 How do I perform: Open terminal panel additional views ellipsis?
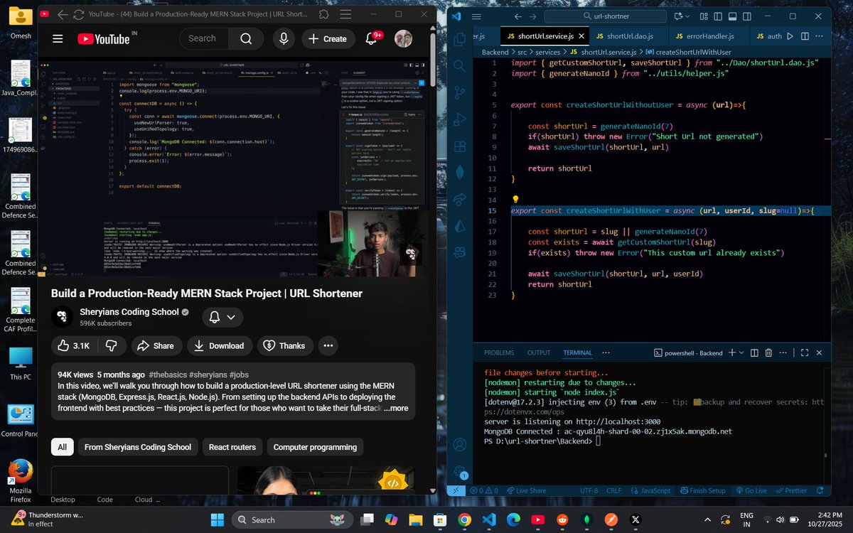(606, 352)
